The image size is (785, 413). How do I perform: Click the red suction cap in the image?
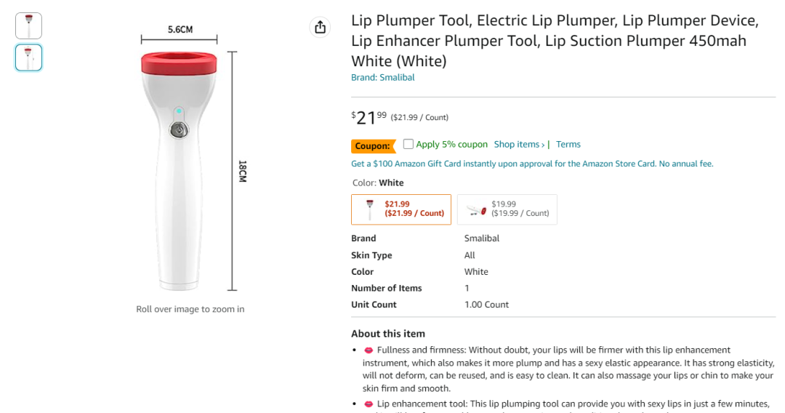pos(180,63)
